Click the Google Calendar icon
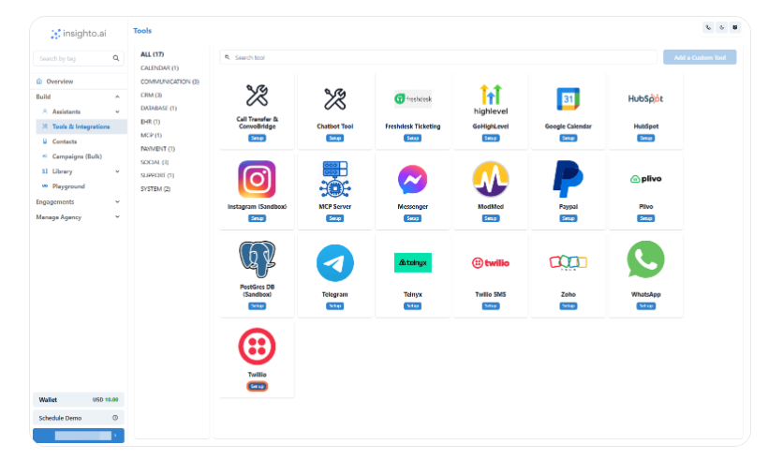 [x=569, y=99]
